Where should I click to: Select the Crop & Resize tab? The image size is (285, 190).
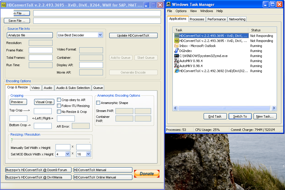18,87
